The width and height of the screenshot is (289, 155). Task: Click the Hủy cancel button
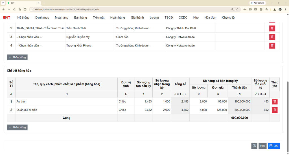click(x=262, y=146)
